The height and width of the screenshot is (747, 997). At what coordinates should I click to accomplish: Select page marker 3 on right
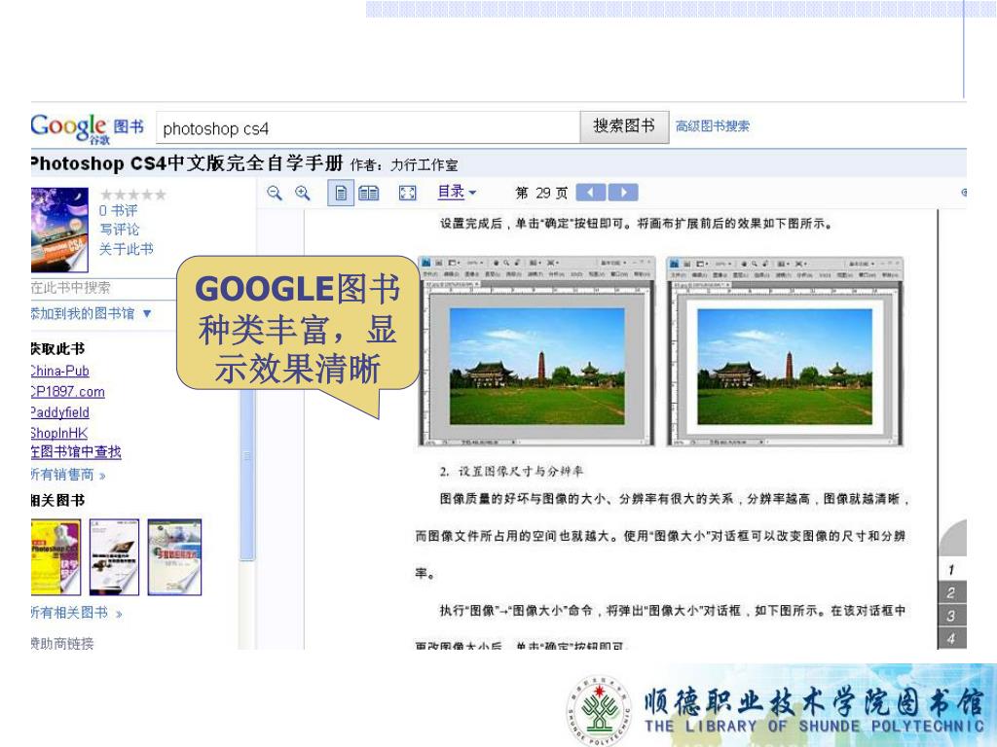951,616
